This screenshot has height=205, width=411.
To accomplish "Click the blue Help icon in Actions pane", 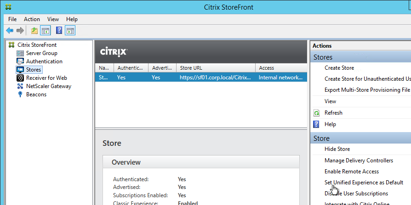I will 316,124.
